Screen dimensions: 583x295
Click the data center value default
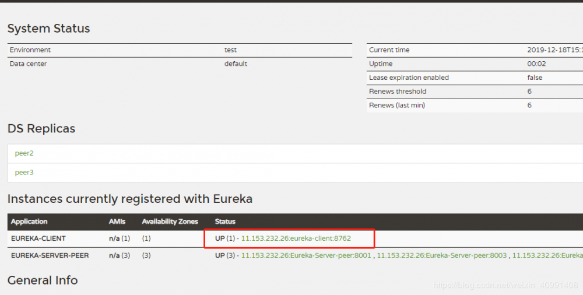236,64
